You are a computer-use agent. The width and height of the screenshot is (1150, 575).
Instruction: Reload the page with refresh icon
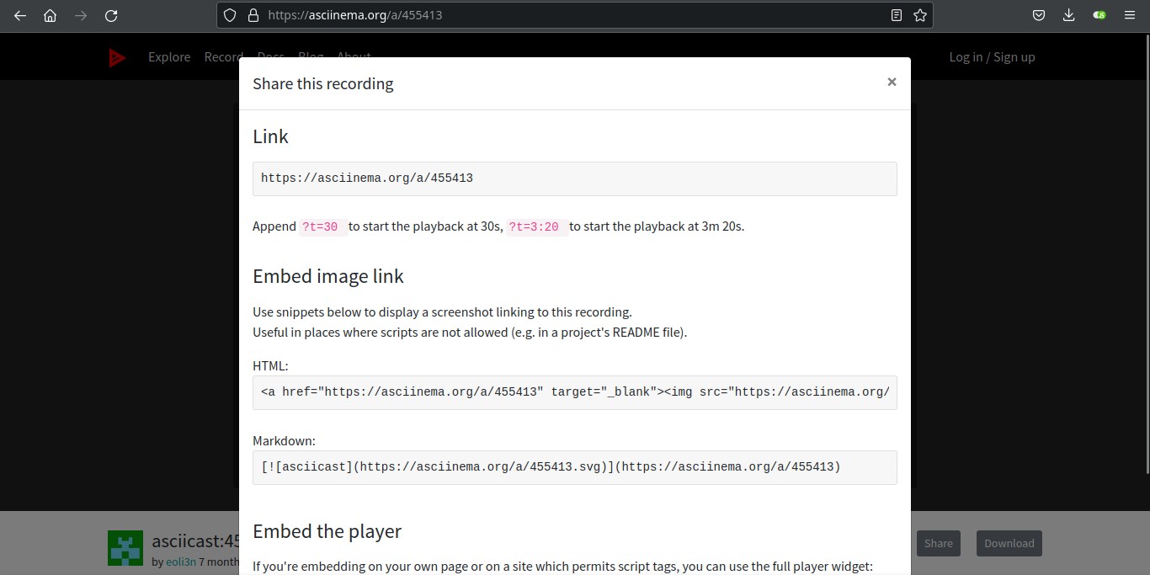(x=110, y=15)
